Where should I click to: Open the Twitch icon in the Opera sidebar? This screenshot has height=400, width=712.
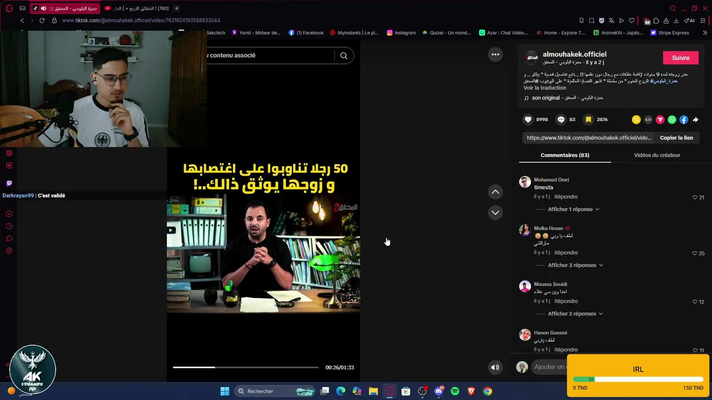pyautogui.click(x=9, y=183)
